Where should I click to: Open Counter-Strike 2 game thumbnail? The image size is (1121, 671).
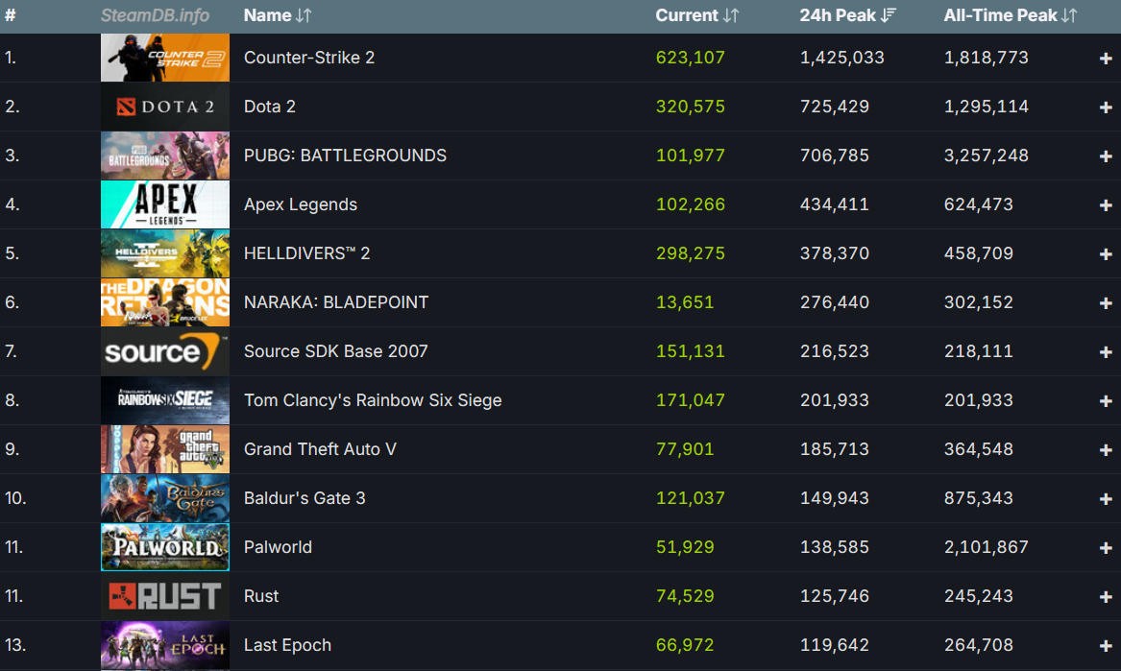(x=165, y=58)
